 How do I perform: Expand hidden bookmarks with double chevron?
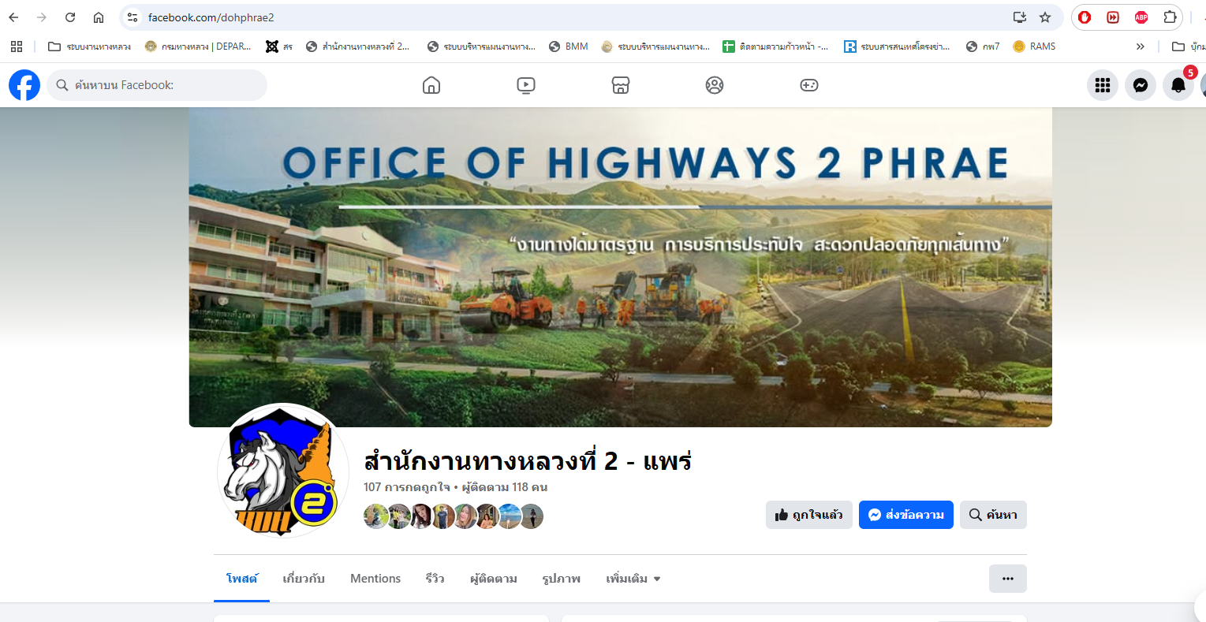click(1141, 47)
